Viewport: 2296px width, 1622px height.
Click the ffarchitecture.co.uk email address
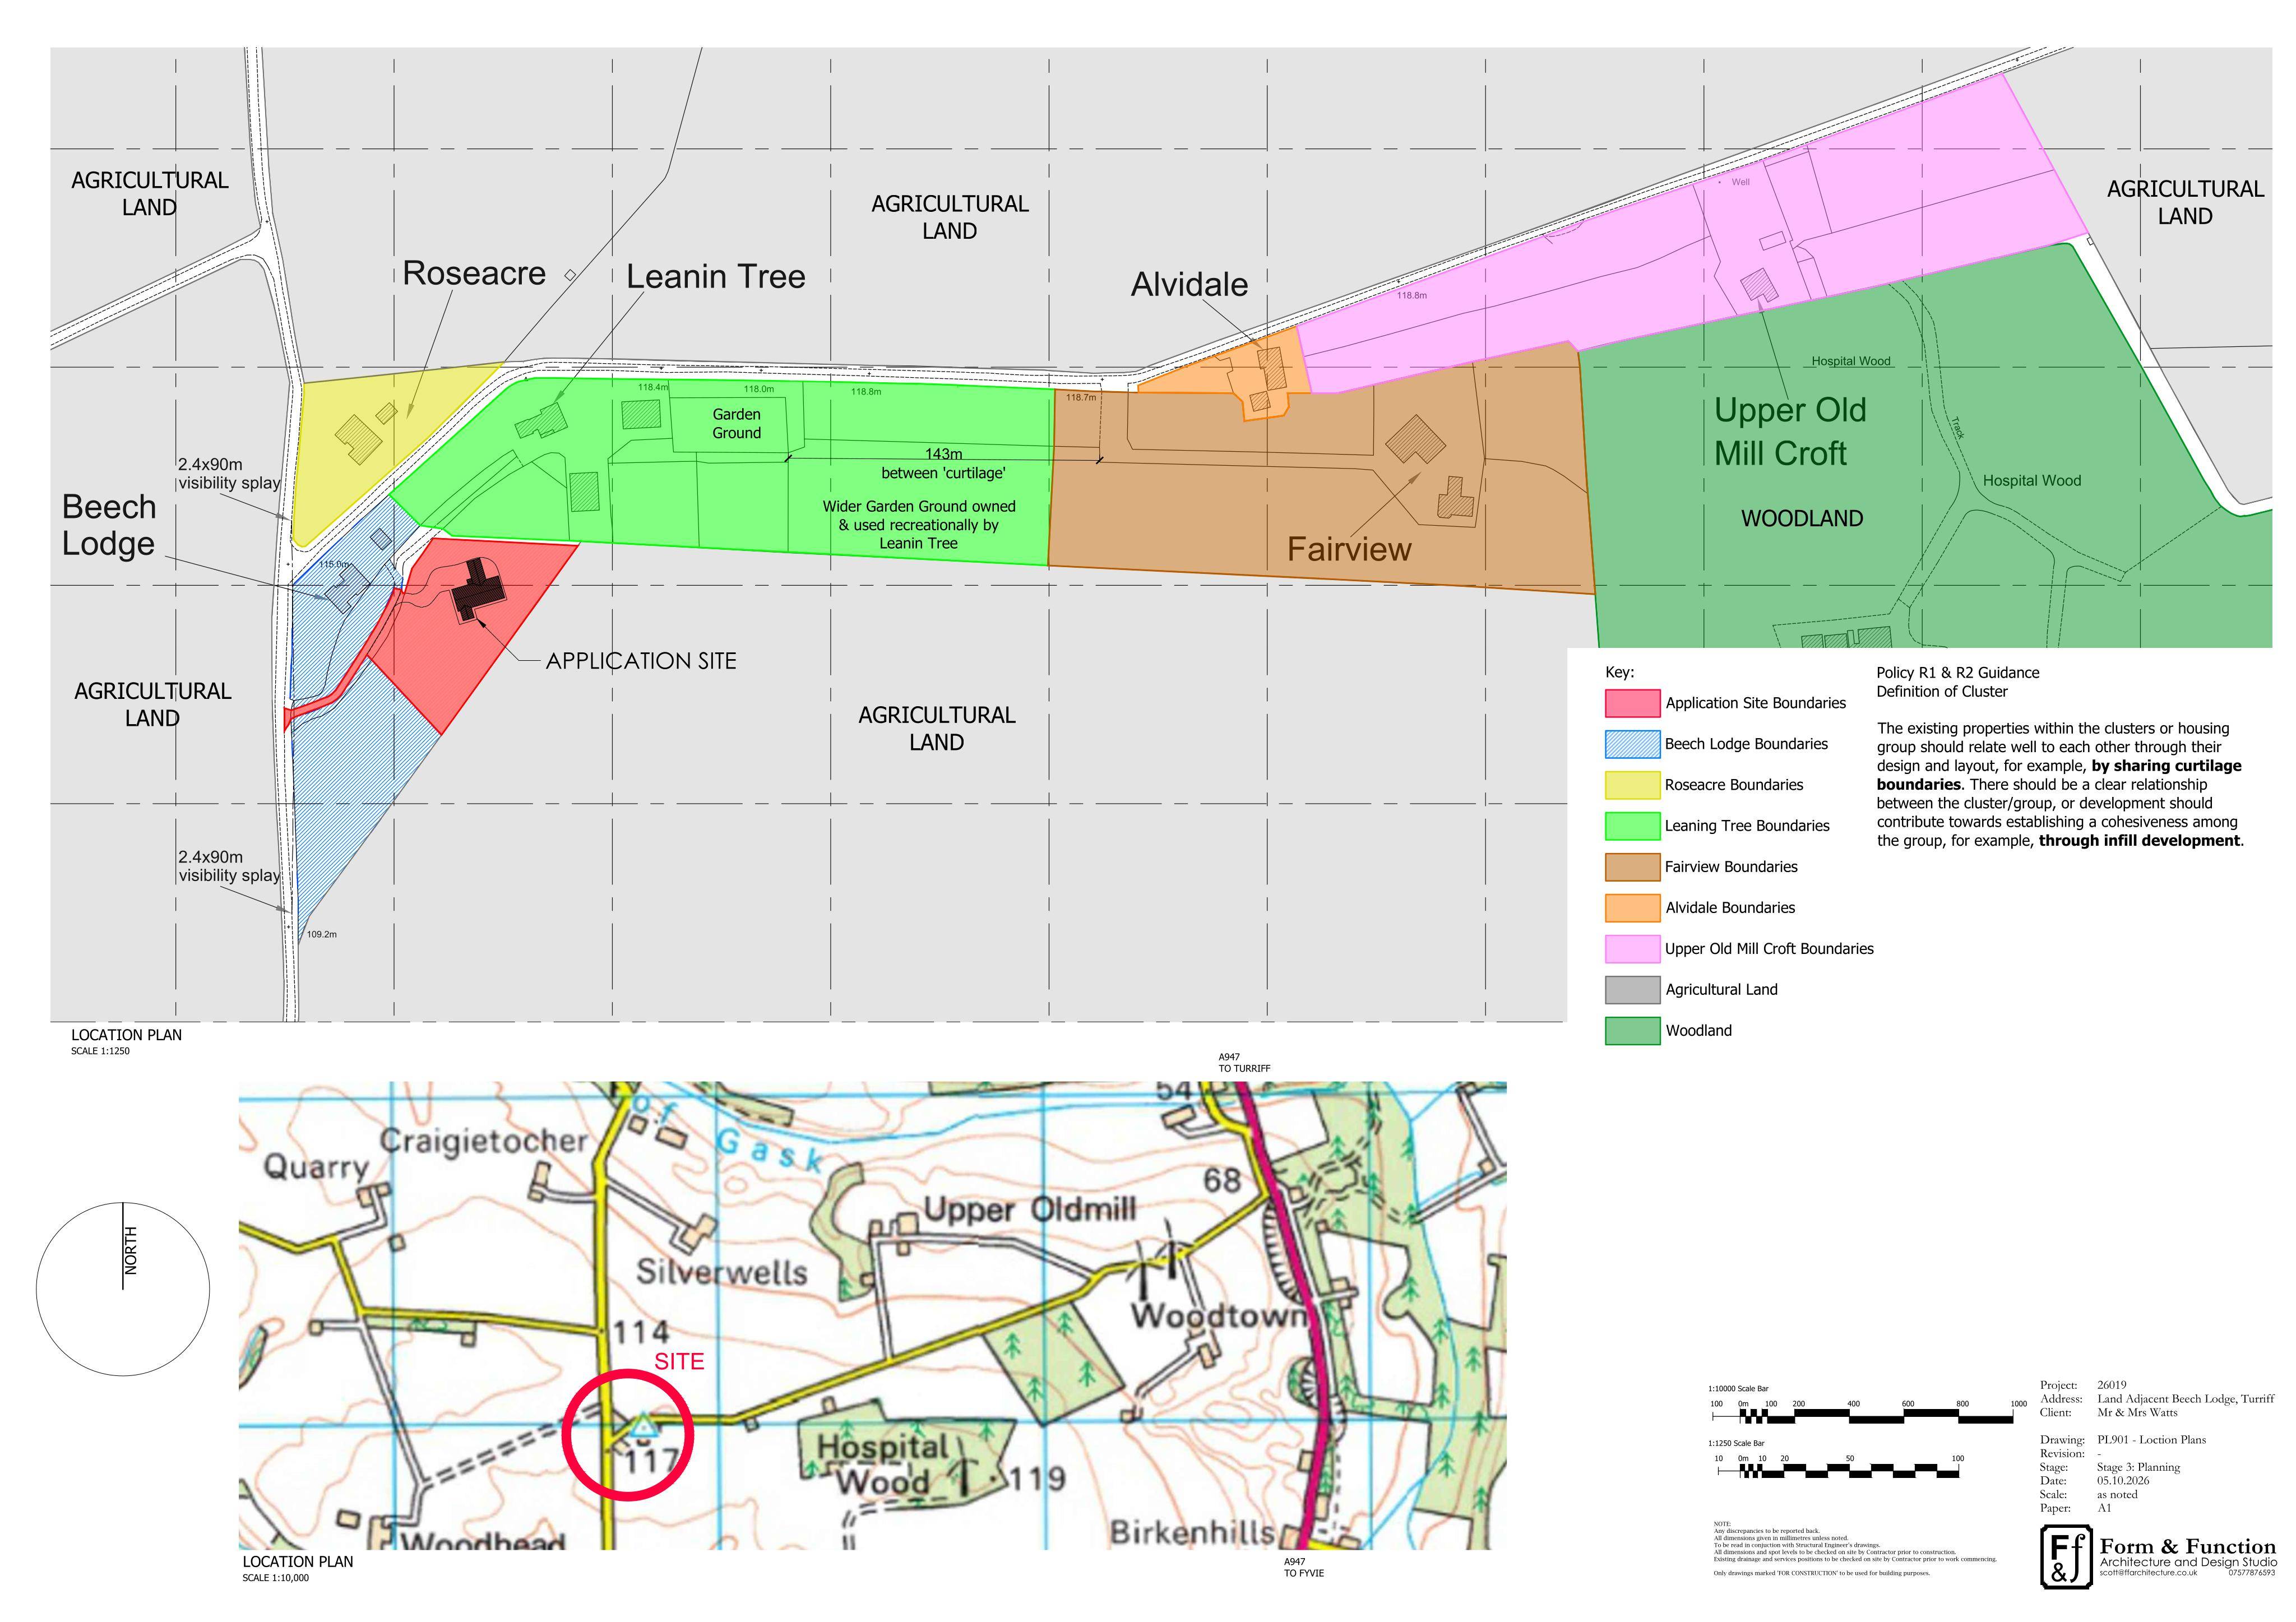coord(2148,1573)
